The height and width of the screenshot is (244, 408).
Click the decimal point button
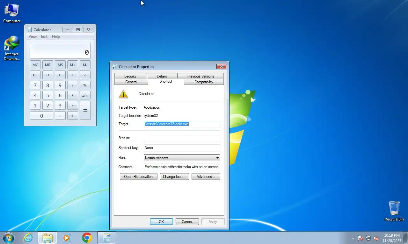pos(60,116)
